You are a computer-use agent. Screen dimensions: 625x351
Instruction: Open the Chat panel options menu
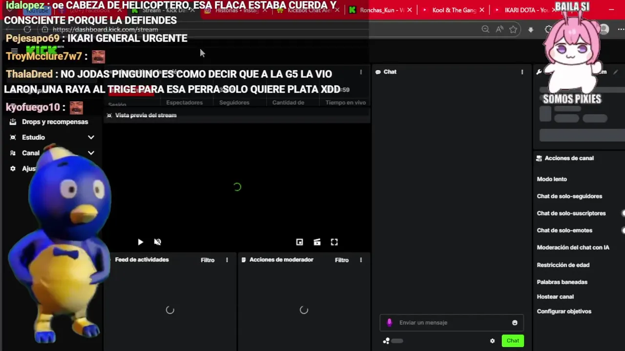tap(522, 72)
